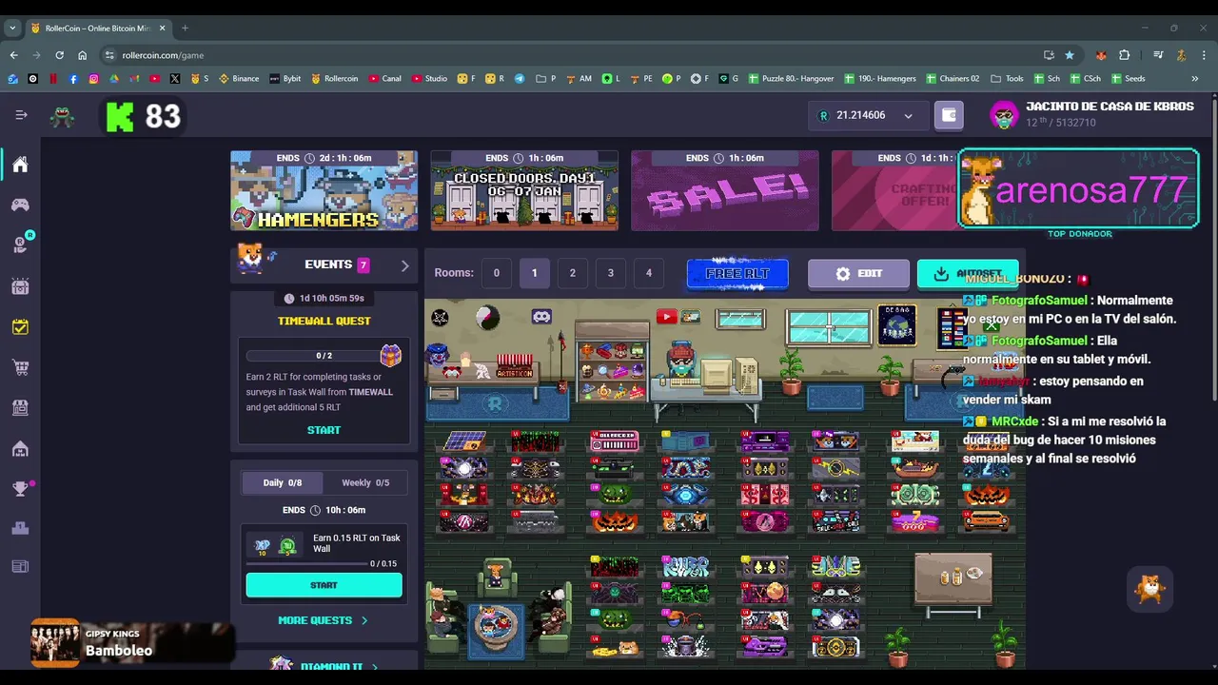Select room 1
1218x685 pixels.
point(534,273)
